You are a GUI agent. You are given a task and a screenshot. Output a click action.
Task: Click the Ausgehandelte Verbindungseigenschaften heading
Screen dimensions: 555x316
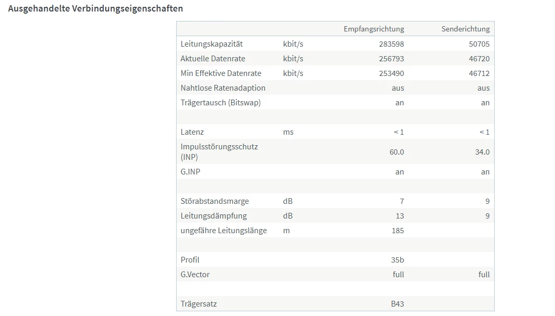click(95, 8)
